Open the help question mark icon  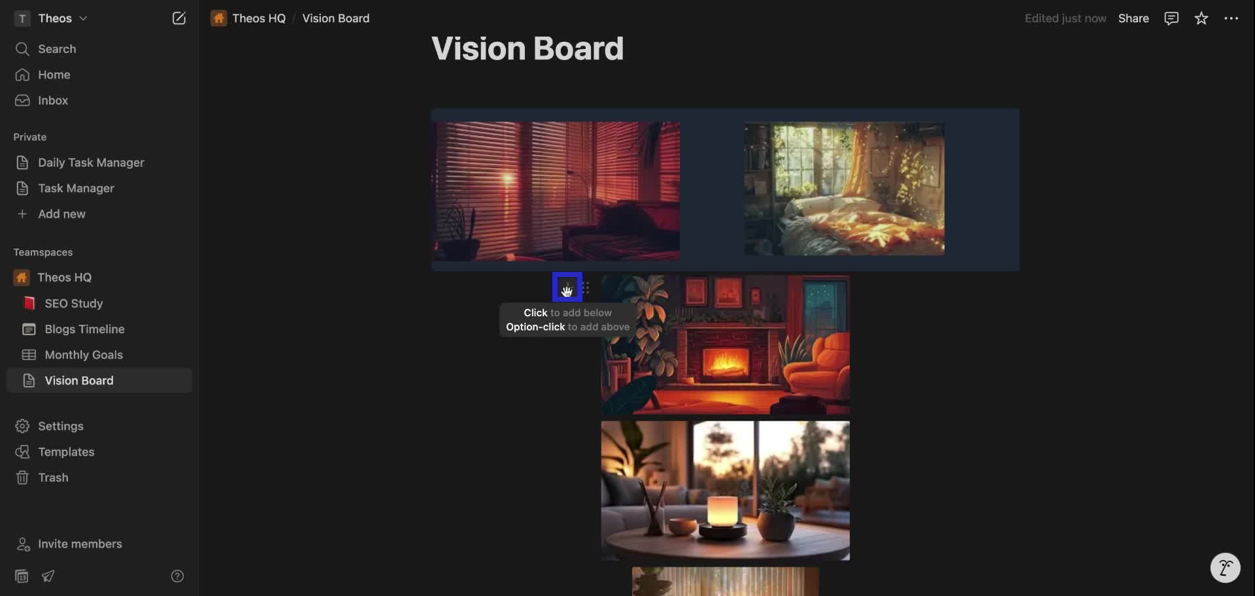177,576
